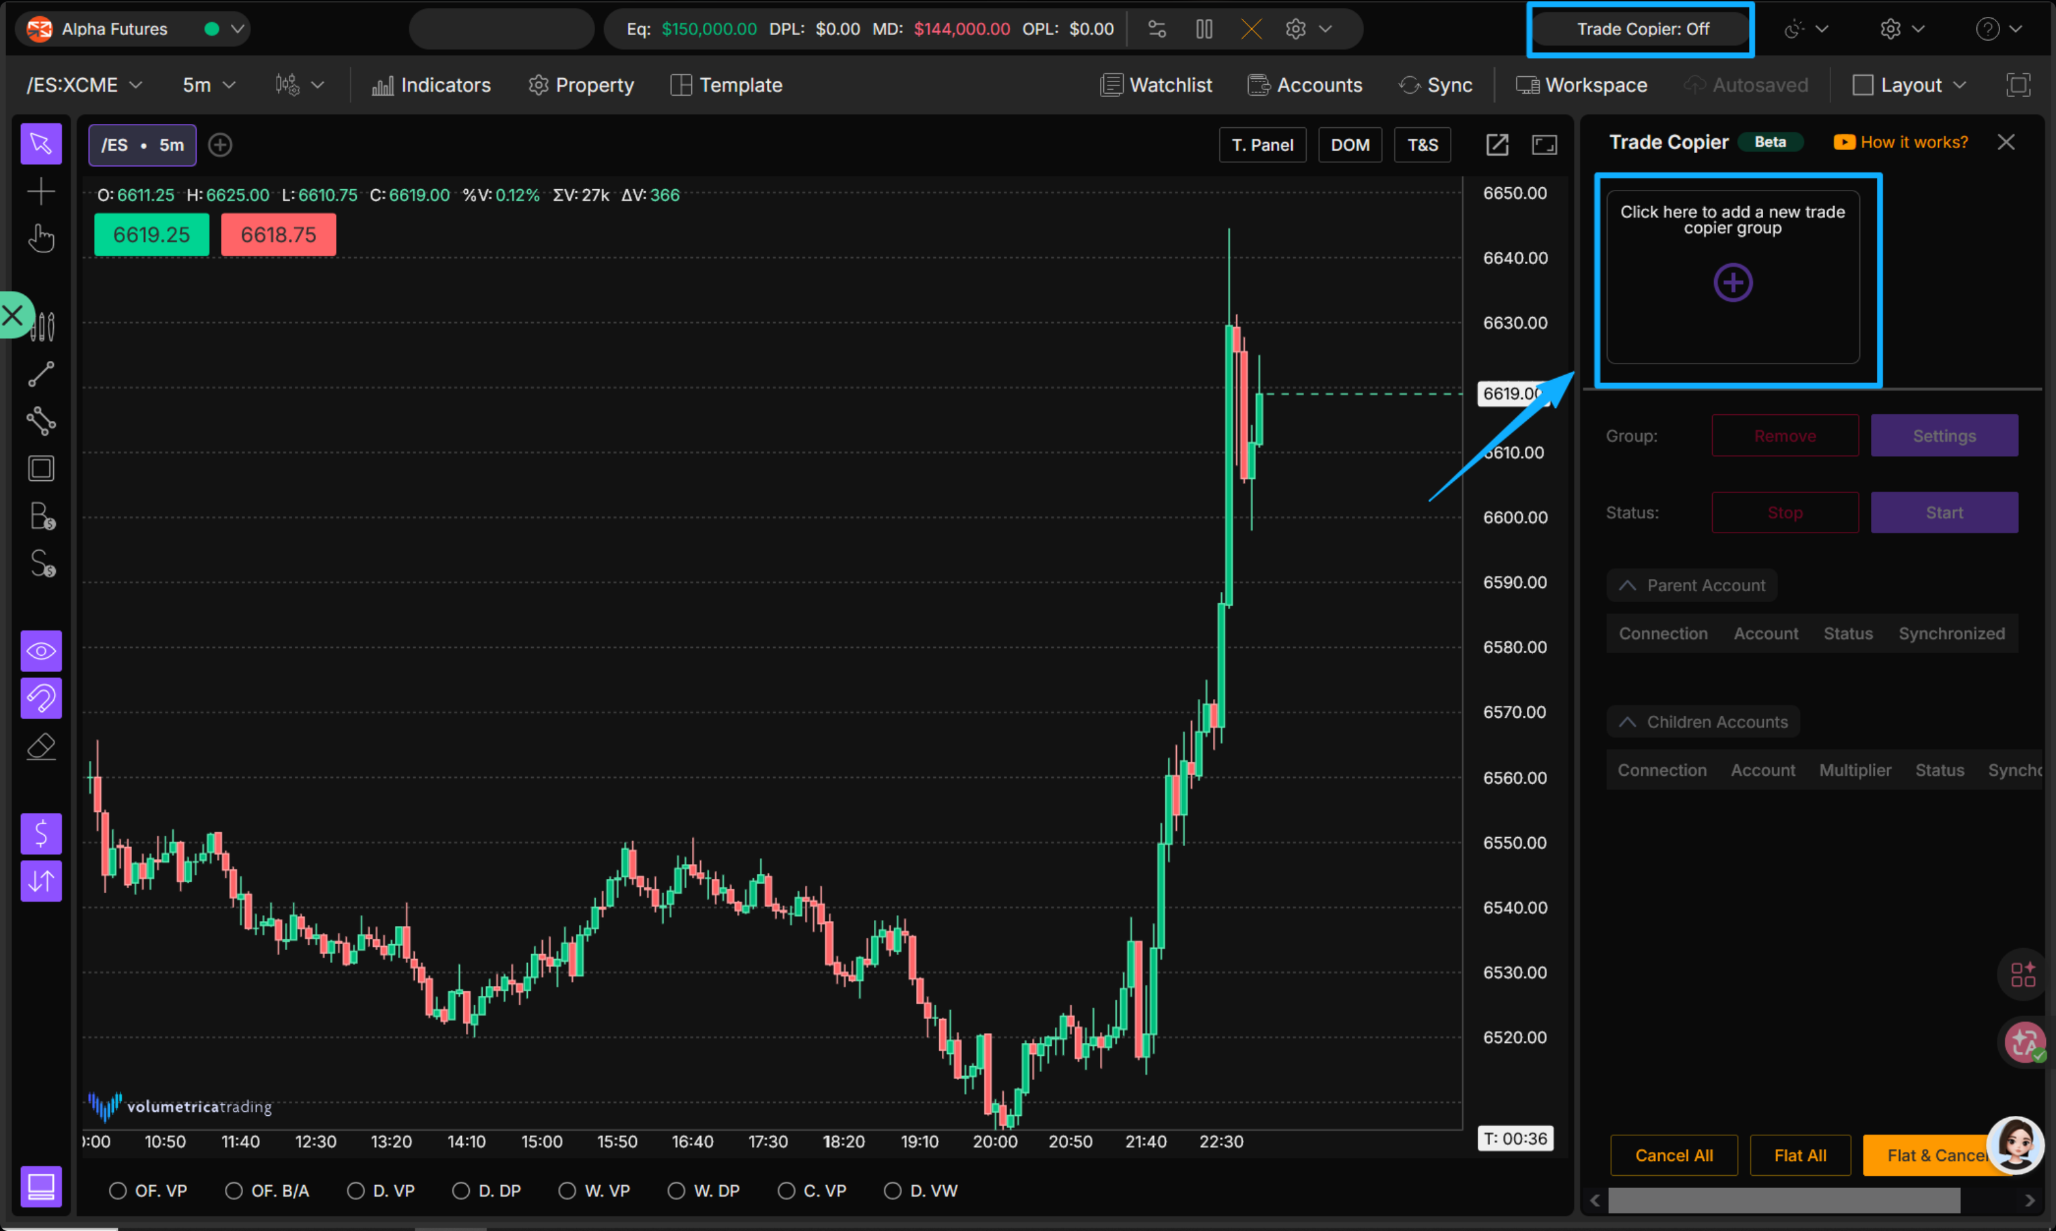Pop out the chart window icon
This screenshot has height=1231, width=2056.
tap(1497, 145)
